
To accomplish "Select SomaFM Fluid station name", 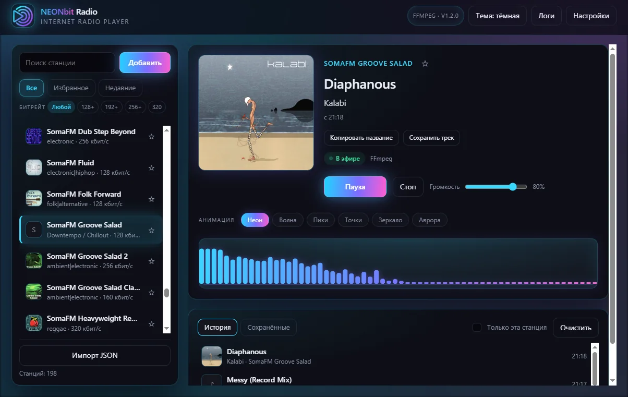I will coord(70,163).
